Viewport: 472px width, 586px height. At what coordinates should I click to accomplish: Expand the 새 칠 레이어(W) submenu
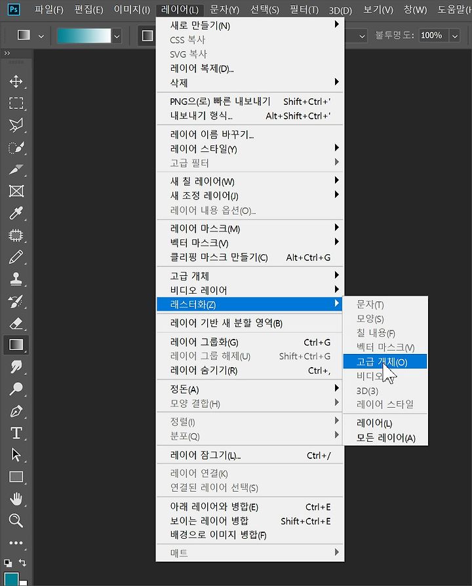coord(250,182)
